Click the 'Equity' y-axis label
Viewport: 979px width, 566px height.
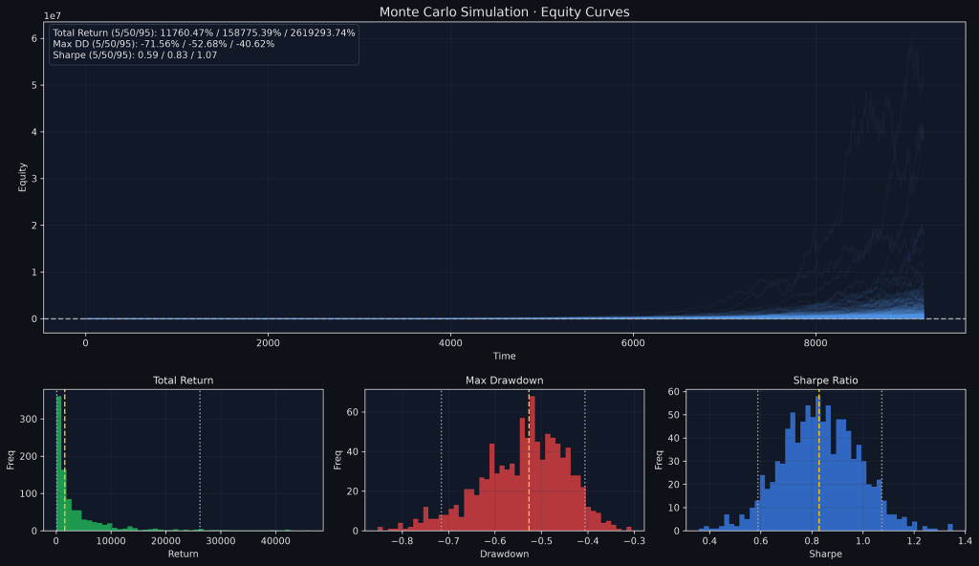(23, 177)
